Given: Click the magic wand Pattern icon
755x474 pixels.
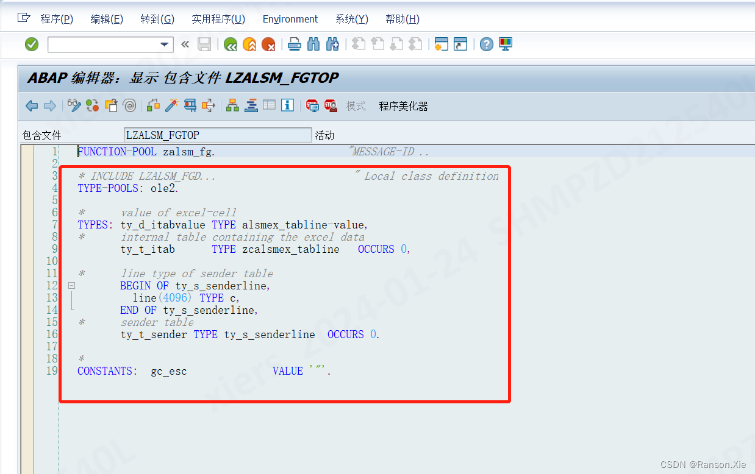Looking at the screenshot, I should (x=171, y=105).
